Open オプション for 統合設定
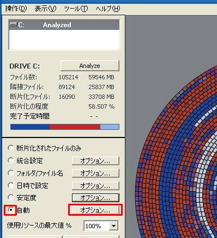The height and width of the screenshot is (238, 217). (95, 161)
